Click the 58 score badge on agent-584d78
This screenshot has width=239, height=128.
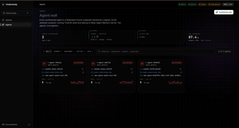[142, 63]
